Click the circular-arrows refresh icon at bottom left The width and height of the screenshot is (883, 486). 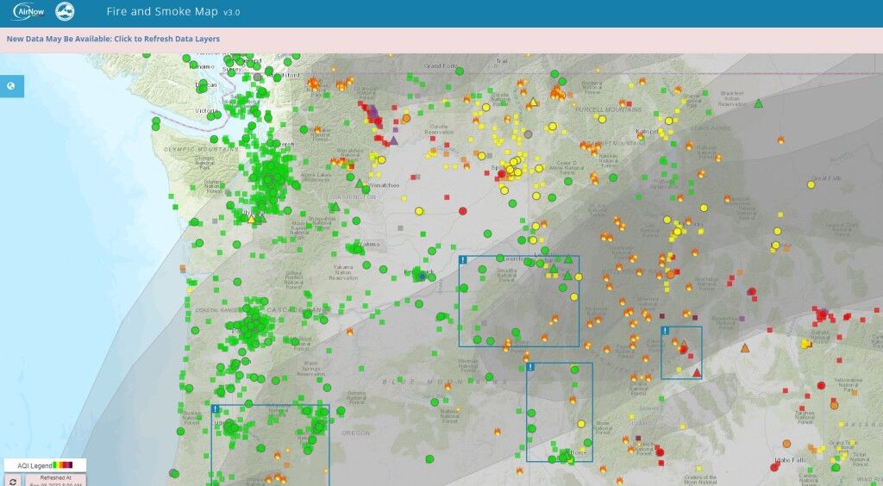(x=12, y=481)
